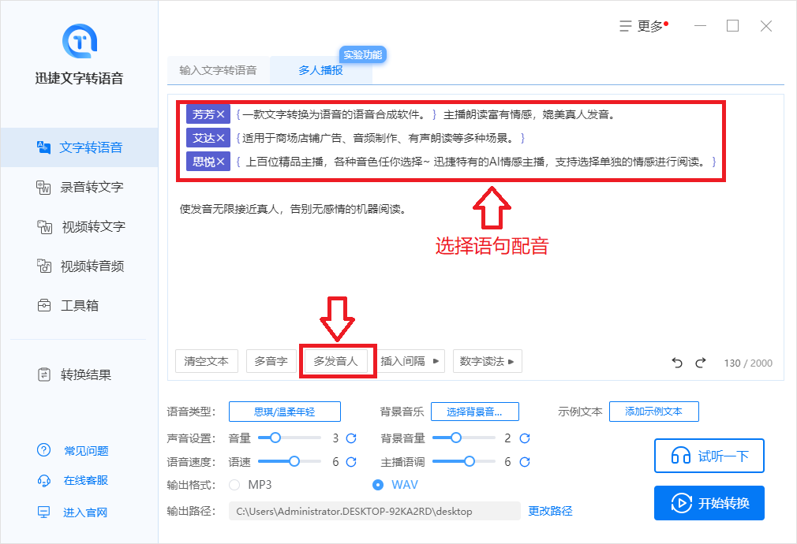Redo the last text edit

click(x=701, y=363)
